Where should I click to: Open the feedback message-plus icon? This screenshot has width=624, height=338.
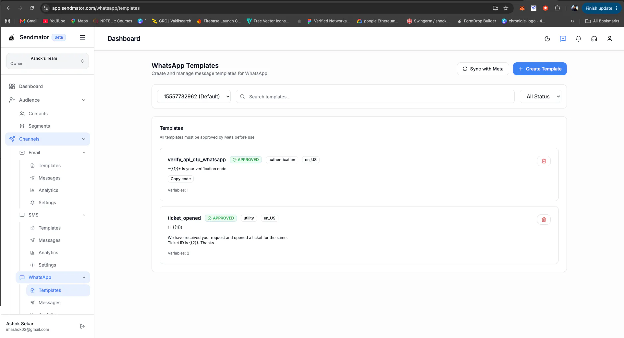pos(563,39)
